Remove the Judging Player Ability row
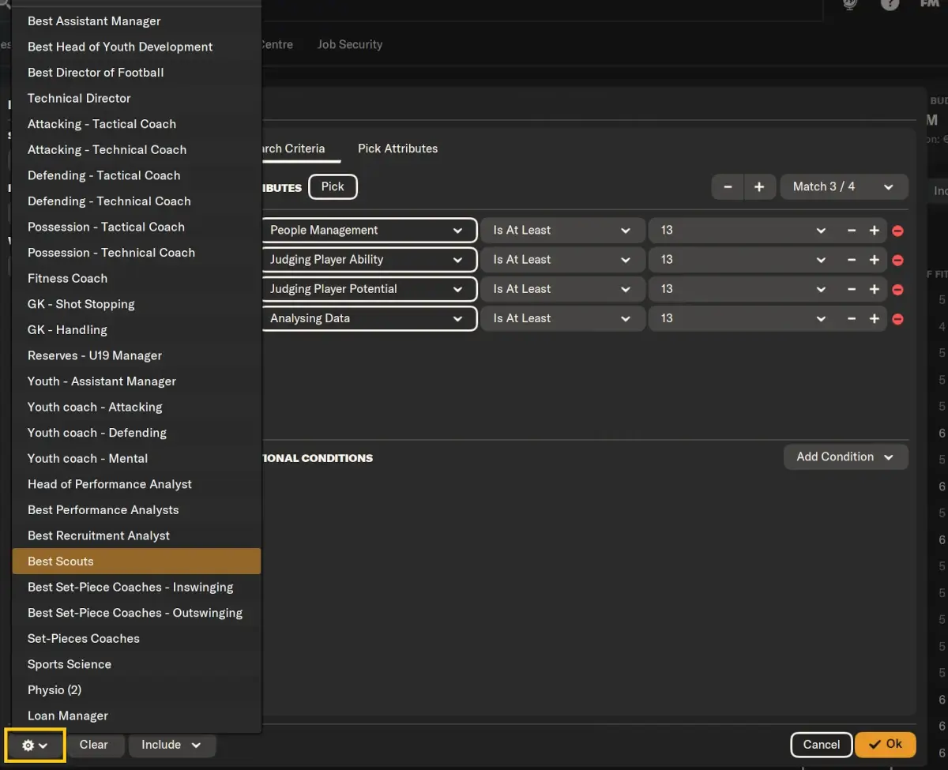Screen dimensions: 948x770 [x=897, y=260]
